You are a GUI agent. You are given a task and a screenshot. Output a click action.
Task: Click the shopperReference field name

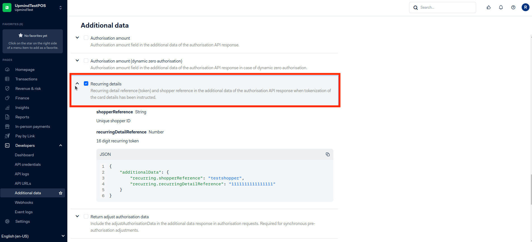115,112
